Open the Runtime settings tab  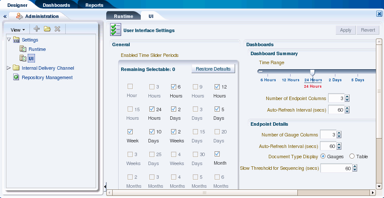pos(123,16)
